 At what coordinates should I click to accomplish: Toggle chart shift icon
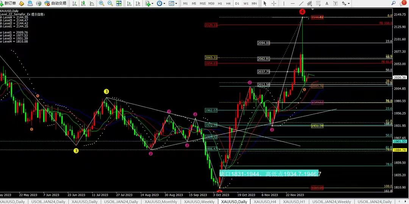[138, 3]
